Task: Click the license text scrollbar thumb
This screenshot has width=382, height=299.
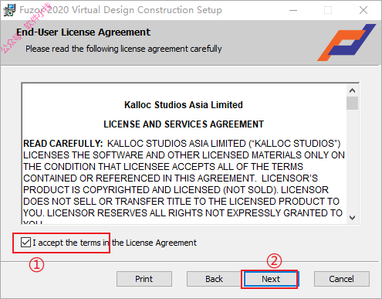Action: (x=352, y=103)
